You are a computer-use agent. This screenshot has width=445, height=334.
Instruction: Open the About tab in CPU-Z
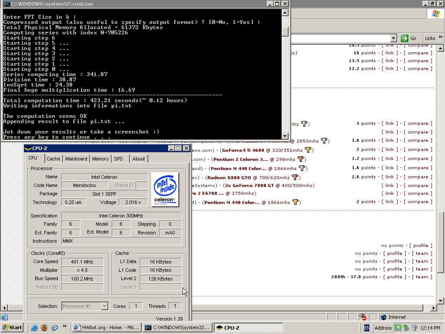tap(139, 159)
